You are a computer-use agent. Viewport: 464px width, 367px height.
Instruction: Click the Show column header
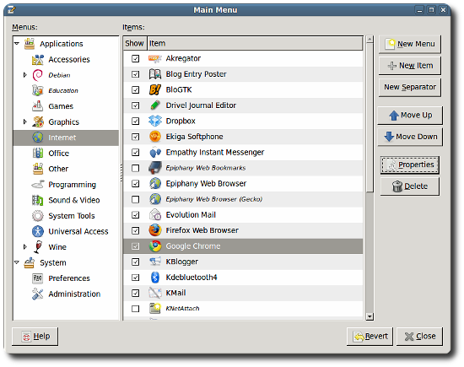[x=135, y=44]
